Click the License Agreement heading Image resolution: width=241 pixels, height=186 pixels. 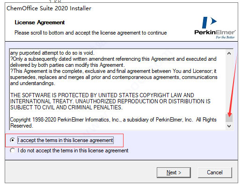click(40, 22)
